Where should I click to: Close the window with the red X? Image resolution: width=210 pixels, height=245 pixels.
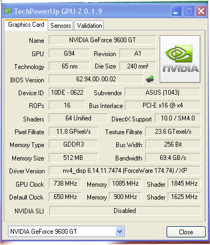pos(201,11)
